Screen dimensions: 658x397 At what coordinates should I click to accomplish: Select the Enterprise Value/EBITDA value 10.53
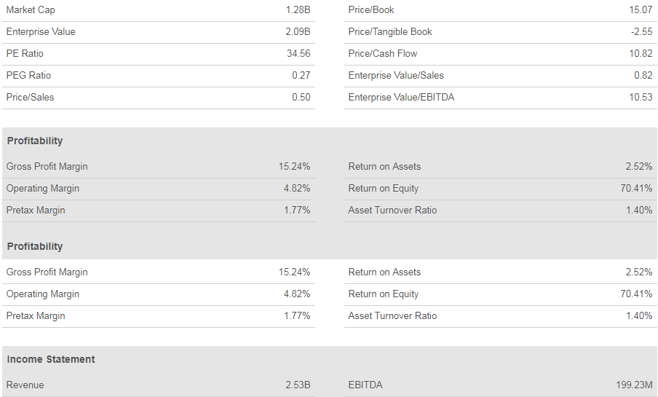tap(641, 97)
